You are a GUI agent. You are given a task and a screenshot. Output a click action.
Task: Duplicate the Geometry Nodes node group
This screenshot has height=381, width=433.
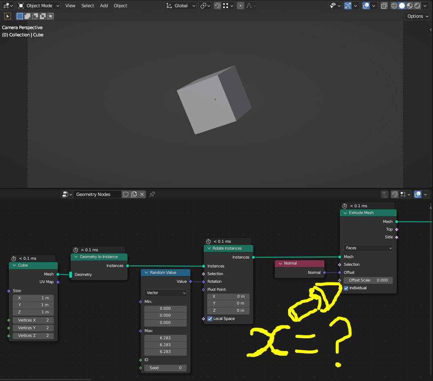coord(134,194)
